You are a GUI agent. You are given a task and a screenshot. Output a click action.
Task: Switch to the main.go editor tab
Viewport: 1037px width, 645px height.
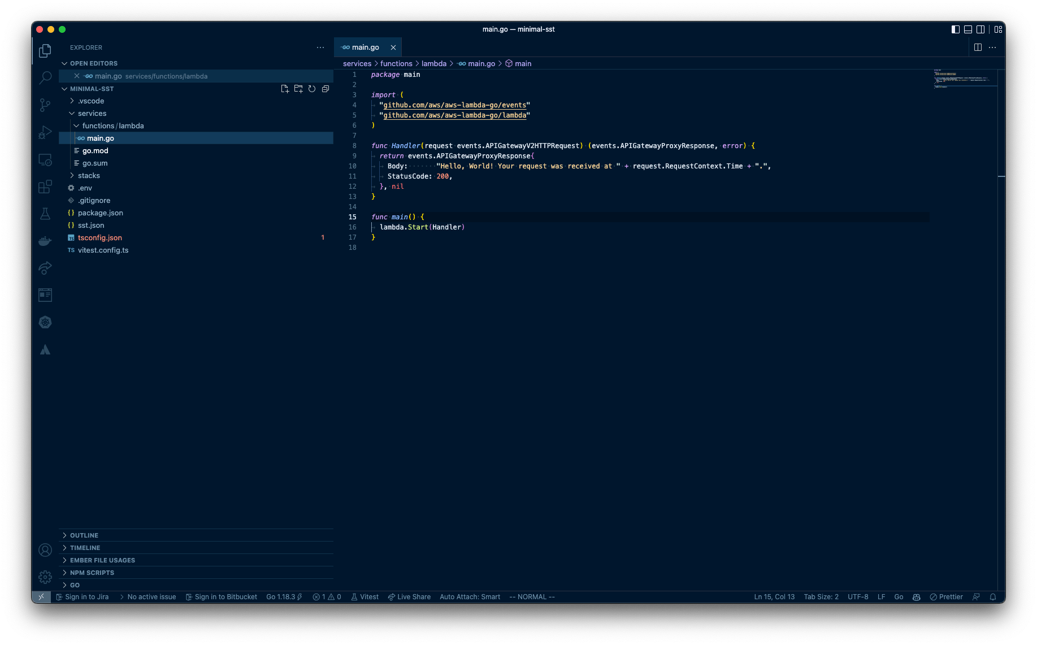[x=365, y=47]
